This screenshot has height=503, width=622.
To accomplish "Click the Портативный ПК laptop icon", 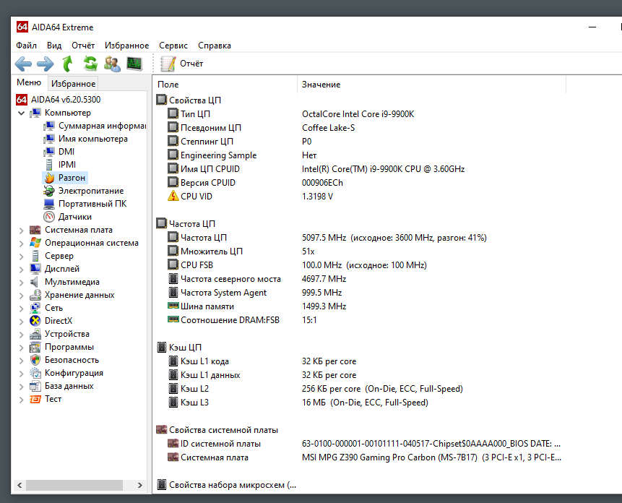I will [x=49, y=204].
